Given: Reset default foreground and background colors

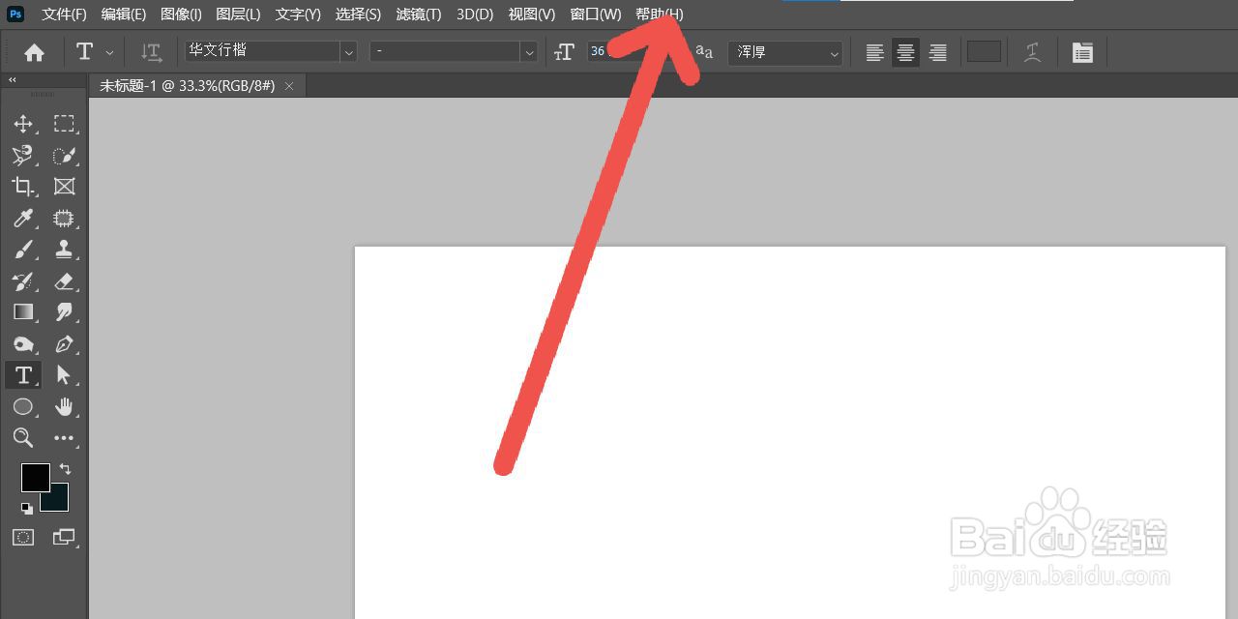Looking at the screenshot, I should click(26, 508).
